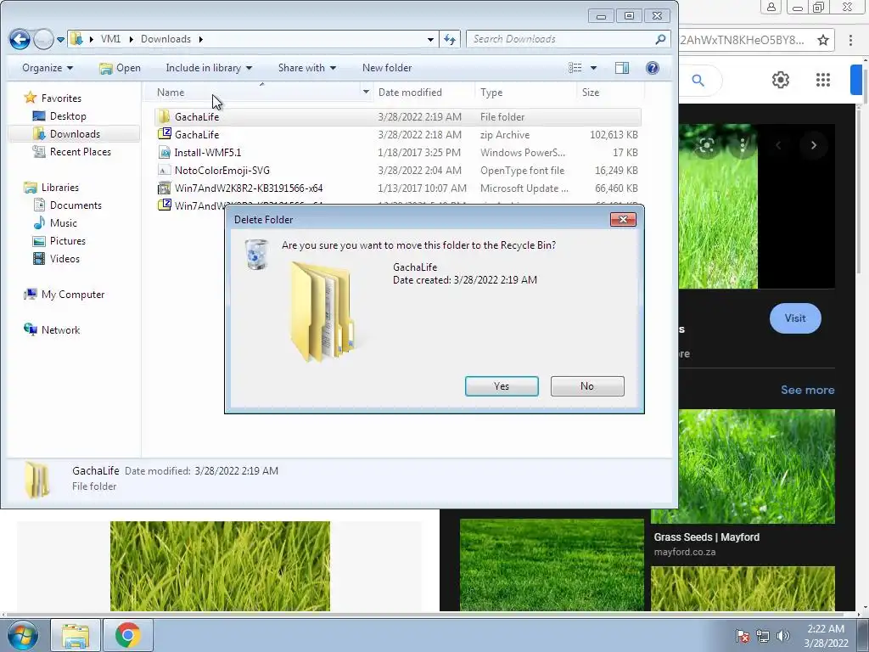Open the Google apps grid
This screenshot has width=869, height=652.
(x=823, y=80)
